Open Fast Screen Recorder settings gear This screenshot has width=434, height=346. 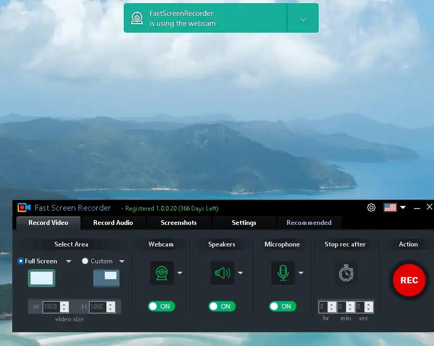pyautogui.click(x=371, y=207)
